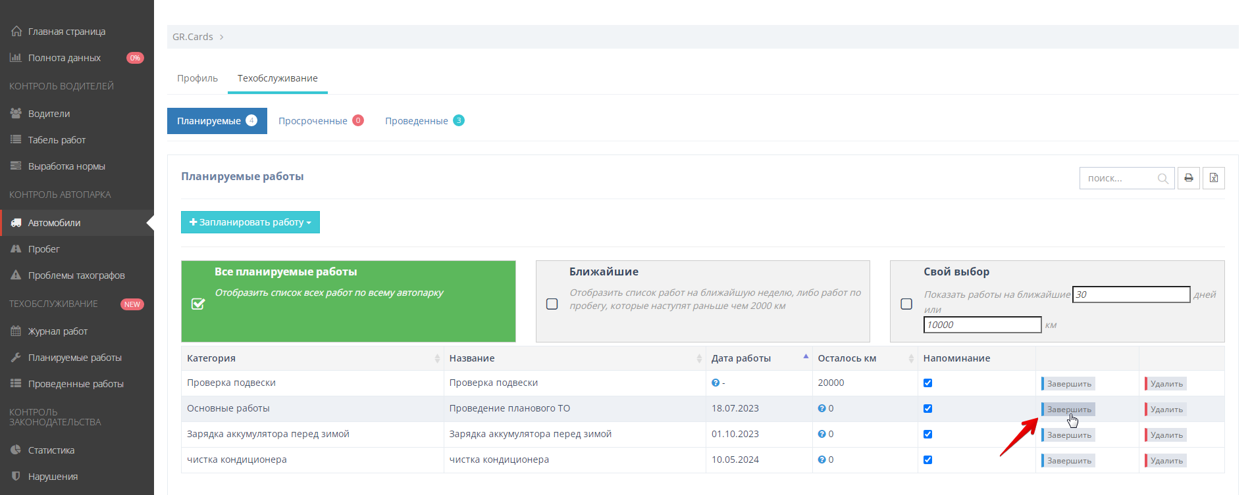Export the table via Excel icon
The image size is (1252, 495).
pyautogui.click(x=1213, y=178)
